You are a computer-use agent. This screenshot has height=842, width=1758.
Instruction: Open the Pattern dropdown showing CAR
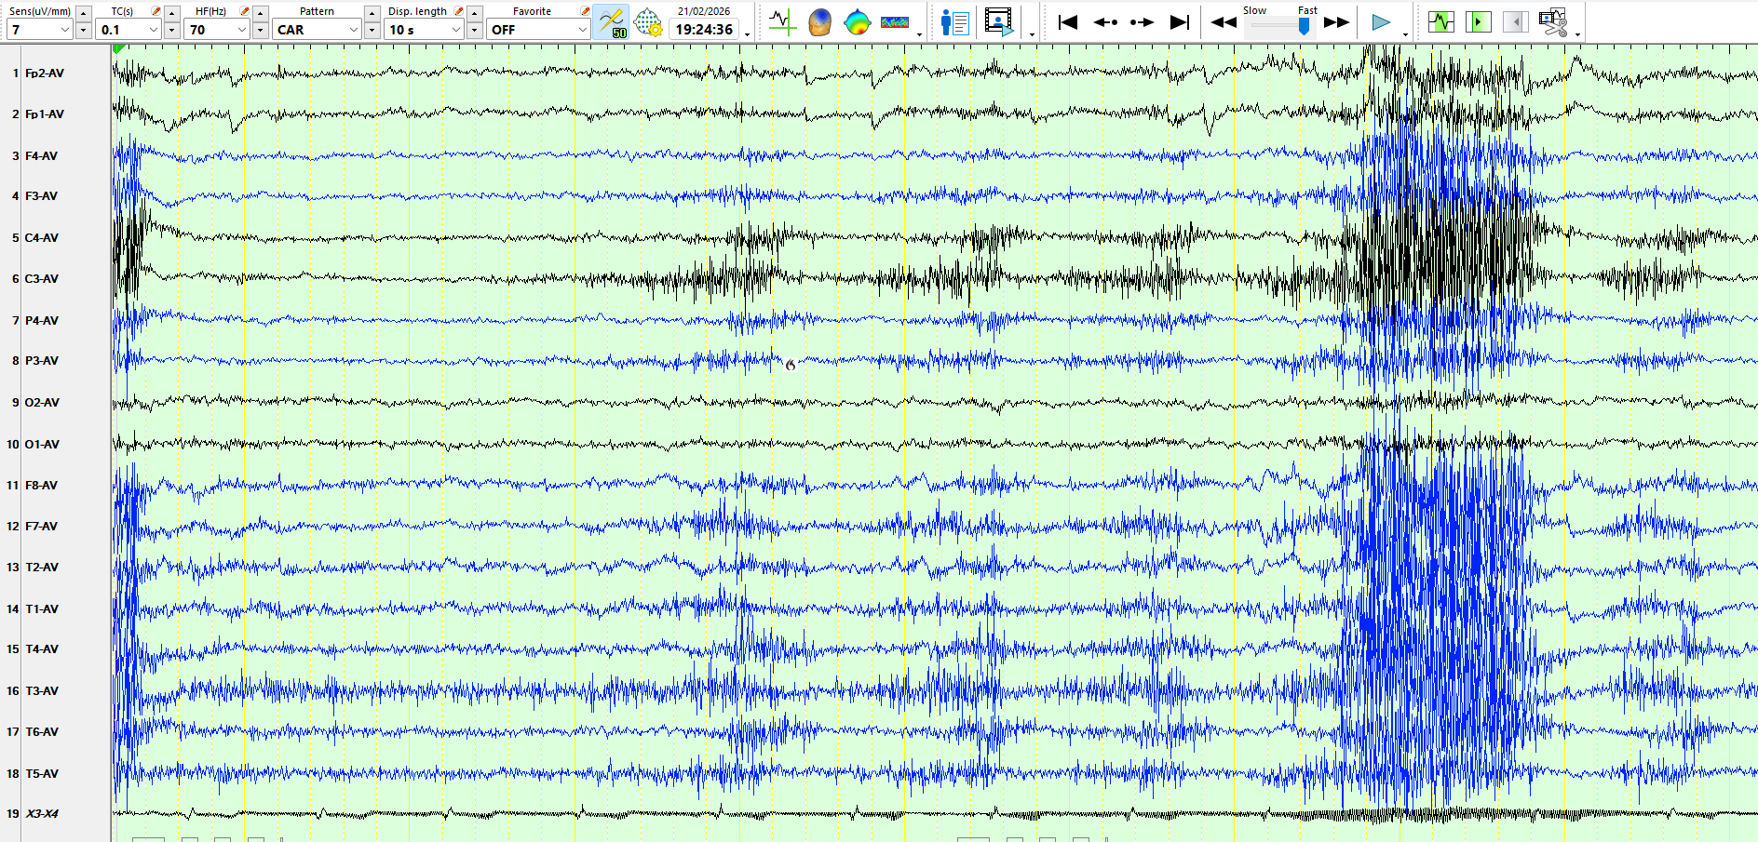coord(354,30)
